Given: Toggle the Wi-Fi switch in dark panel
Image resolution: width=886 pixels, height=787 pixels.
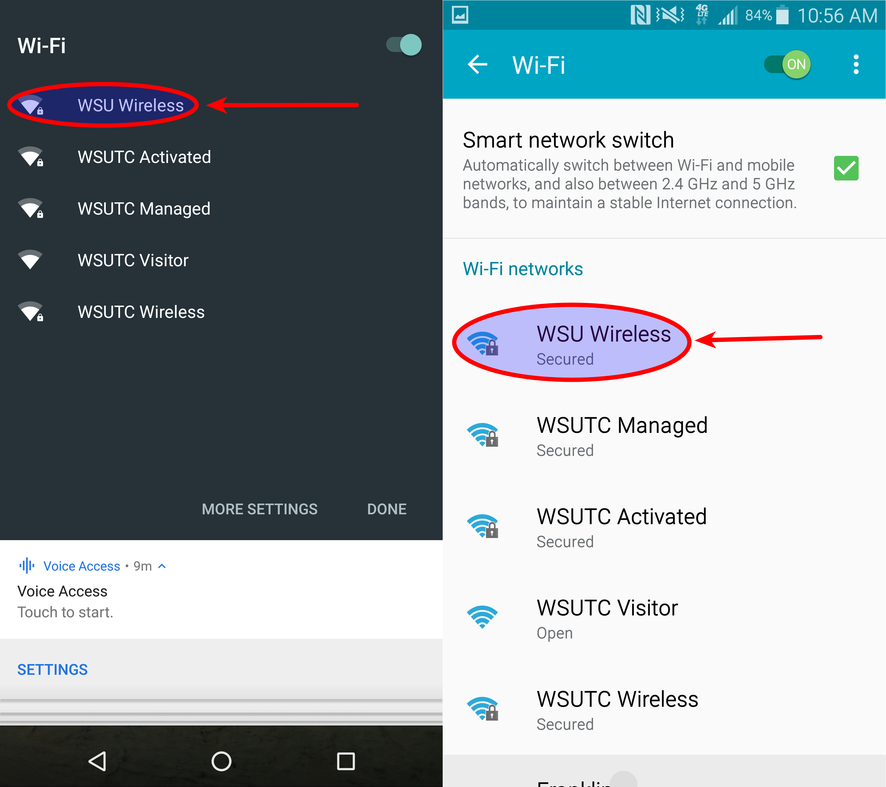Looking at the screenshot, I should (x=404, y=45).
